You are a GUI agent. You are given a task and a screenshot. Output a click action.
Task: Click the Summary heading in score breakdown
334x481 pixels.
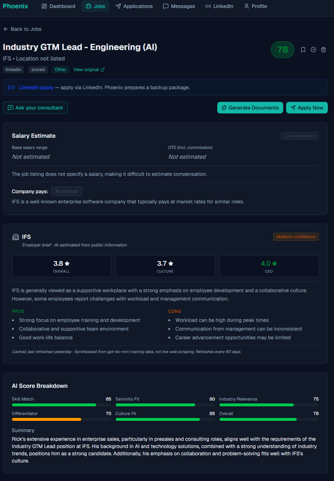pyautogui.click(x=23, y=431)
